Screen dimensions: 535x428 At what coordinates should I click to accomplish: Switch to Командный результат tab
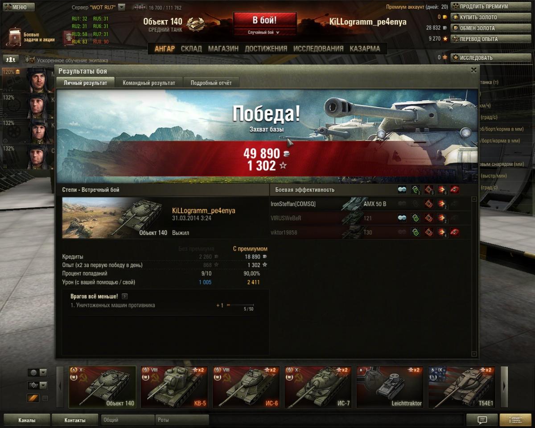click(x=149, y=82)
